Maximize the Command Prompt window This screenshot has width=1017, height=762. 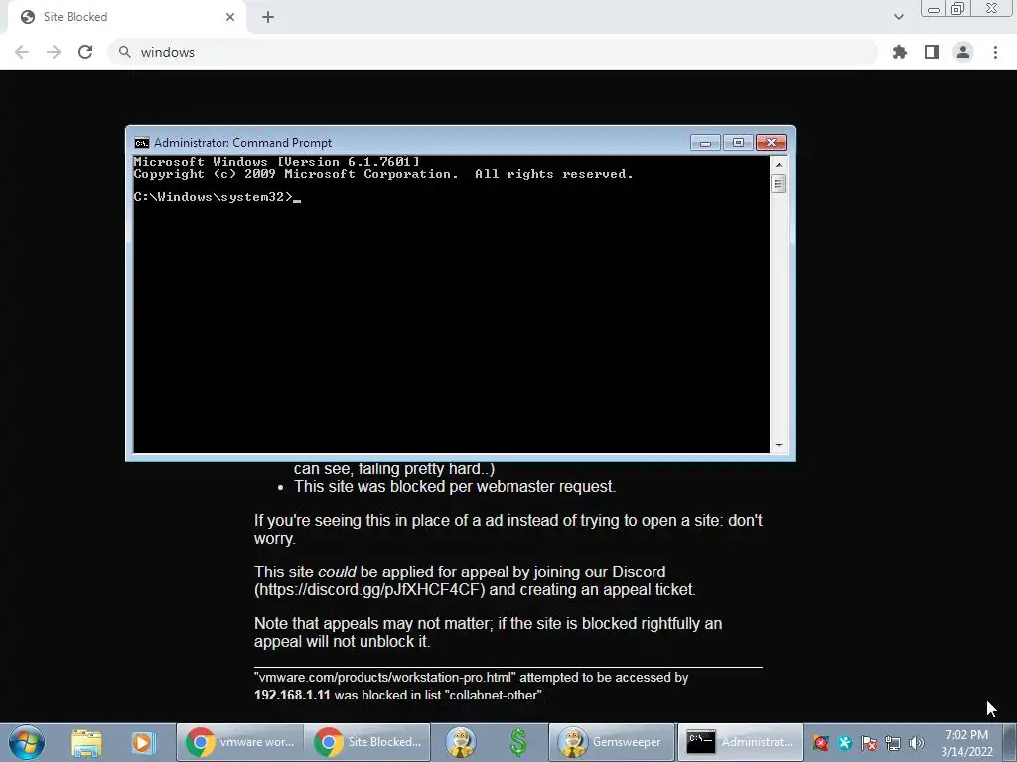tap(738, 143)
